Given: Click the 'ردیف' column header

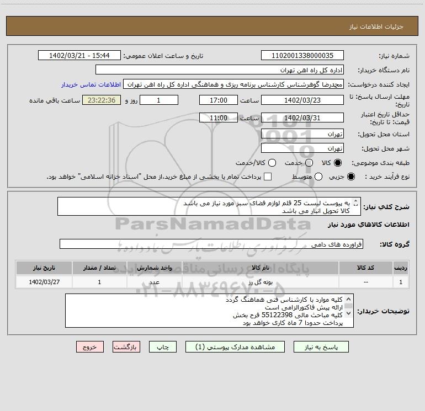Looking at the screenshot, I should pyautogui.click(x=401, y=268).
